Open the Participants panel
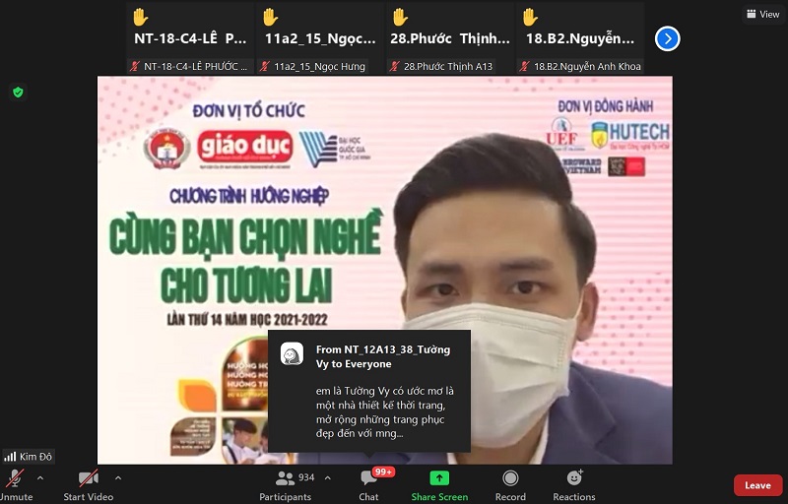The height and width of the screenshot is (504, 788). (285, 483)
